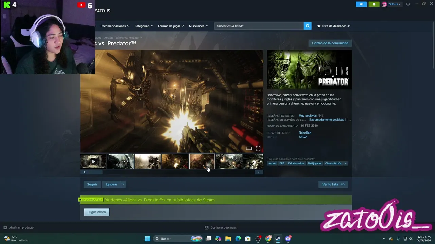Click the store search input field
435x244 pixels.
pos(259,26)
